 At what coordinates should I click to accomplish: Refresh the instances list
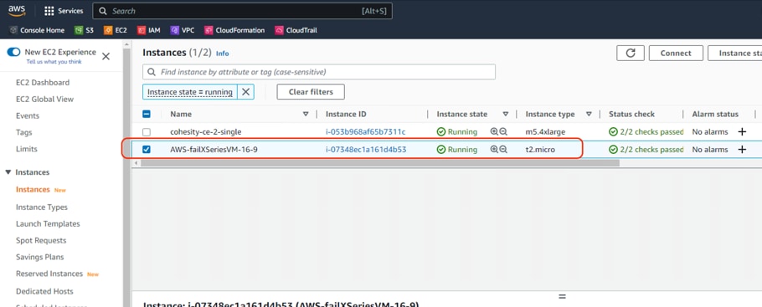pos(631,53)
